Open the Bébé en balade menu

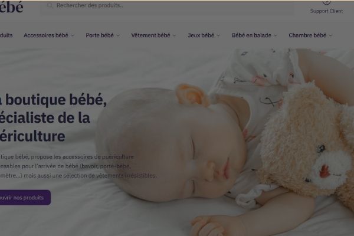[x=251, y=35]
